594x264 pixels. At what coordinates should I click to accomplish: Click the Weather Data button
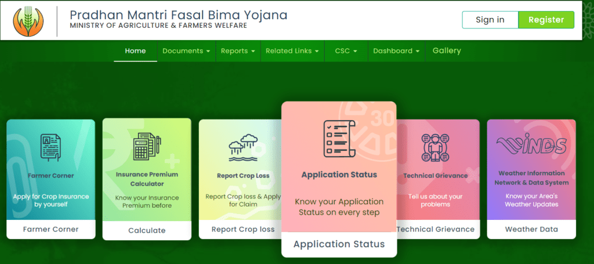531,229
